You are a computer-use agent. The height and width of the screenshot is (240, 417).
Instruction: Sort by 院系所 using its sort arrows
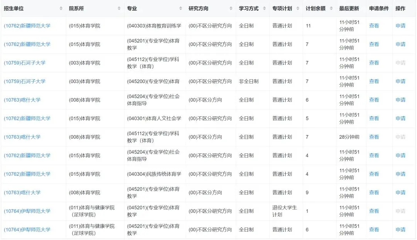(119, 9)
